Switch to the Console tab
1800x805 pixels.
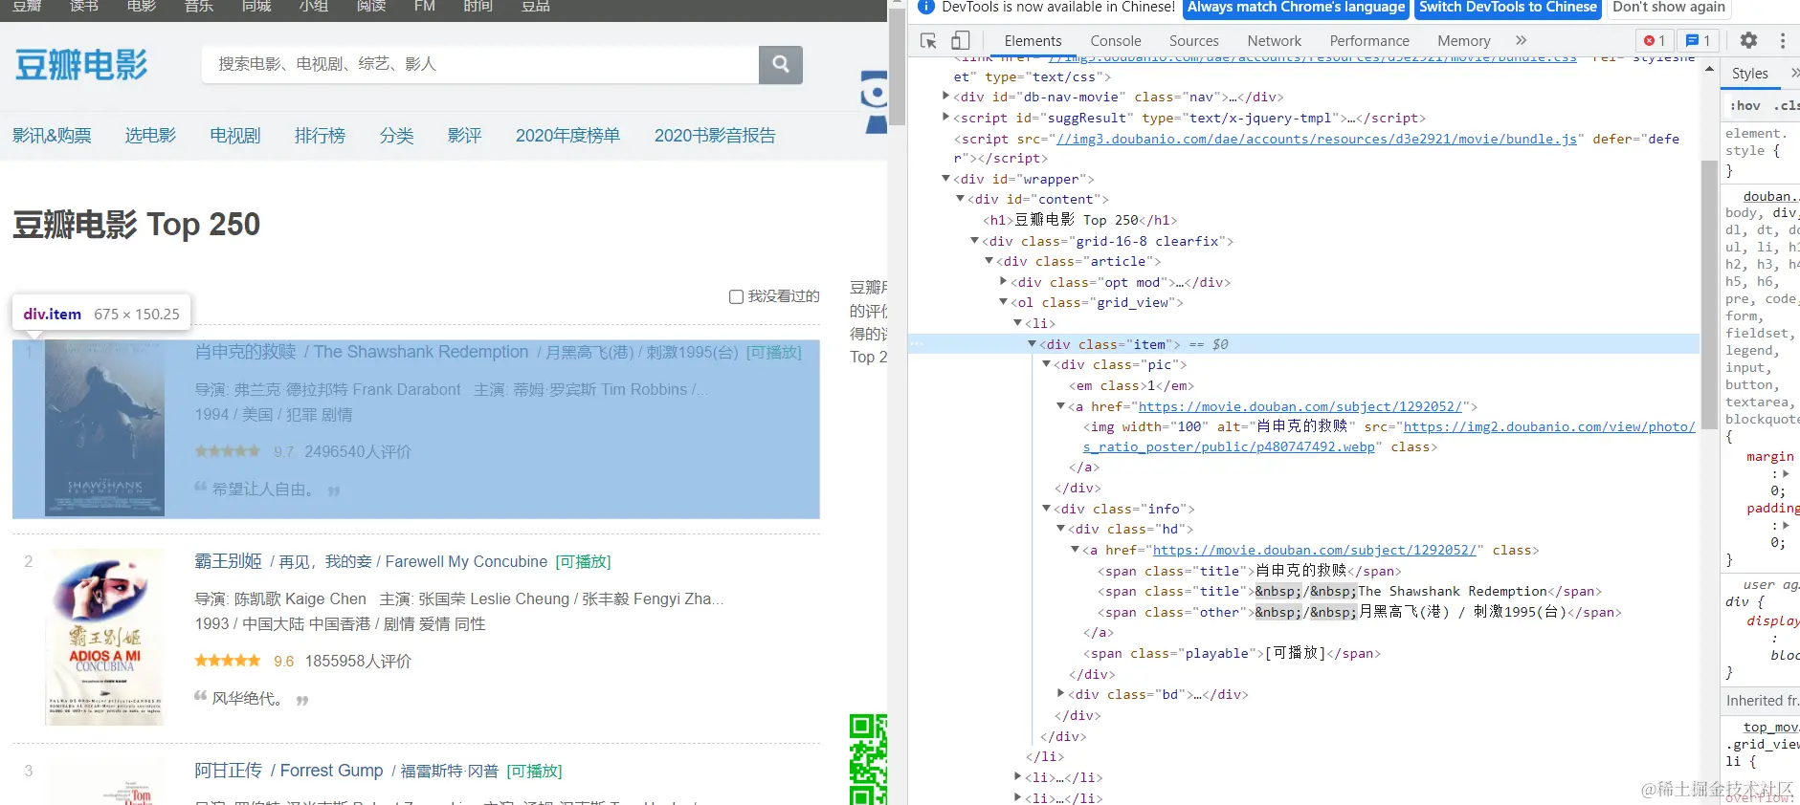pyautogui.click(x=1116, y=40)
